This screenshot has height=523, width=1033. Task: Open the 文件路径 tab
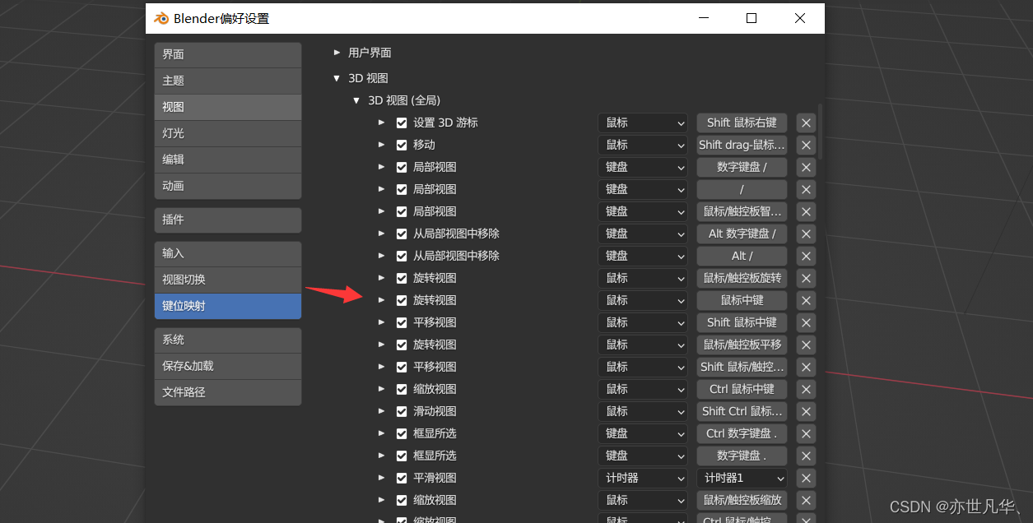click(x=228, y=392)
